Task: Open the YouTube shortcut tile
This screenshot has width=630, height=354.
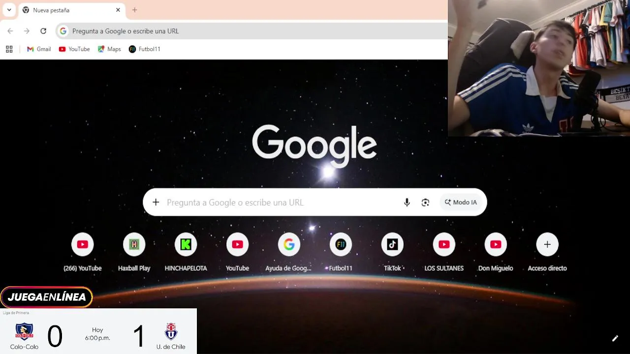Action: (237, 252)
